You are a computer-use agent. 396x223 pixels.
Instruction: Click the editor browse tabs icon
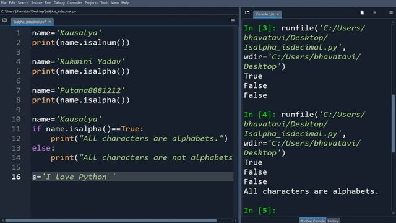click(x=4, y=20)
